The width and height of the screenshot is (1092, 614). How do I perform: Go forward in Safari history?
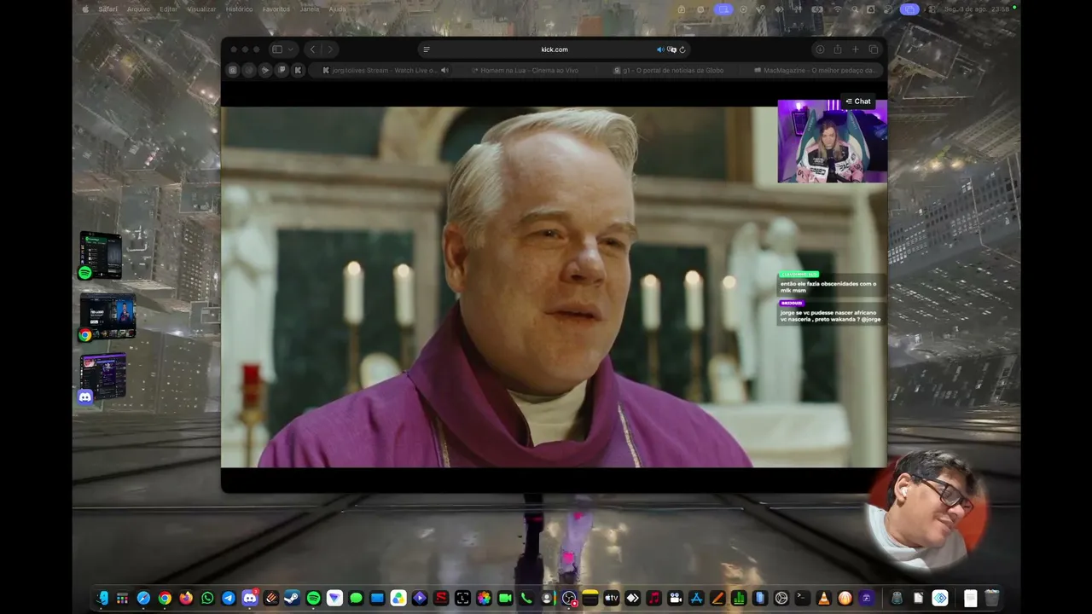pos(330,49)
